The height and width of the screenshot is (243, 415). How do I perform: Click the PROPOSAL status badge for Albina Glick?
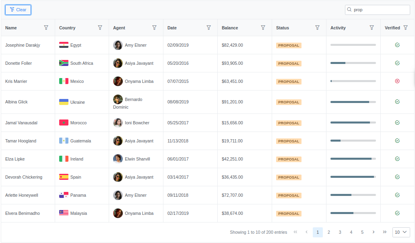tap(289, 102)
